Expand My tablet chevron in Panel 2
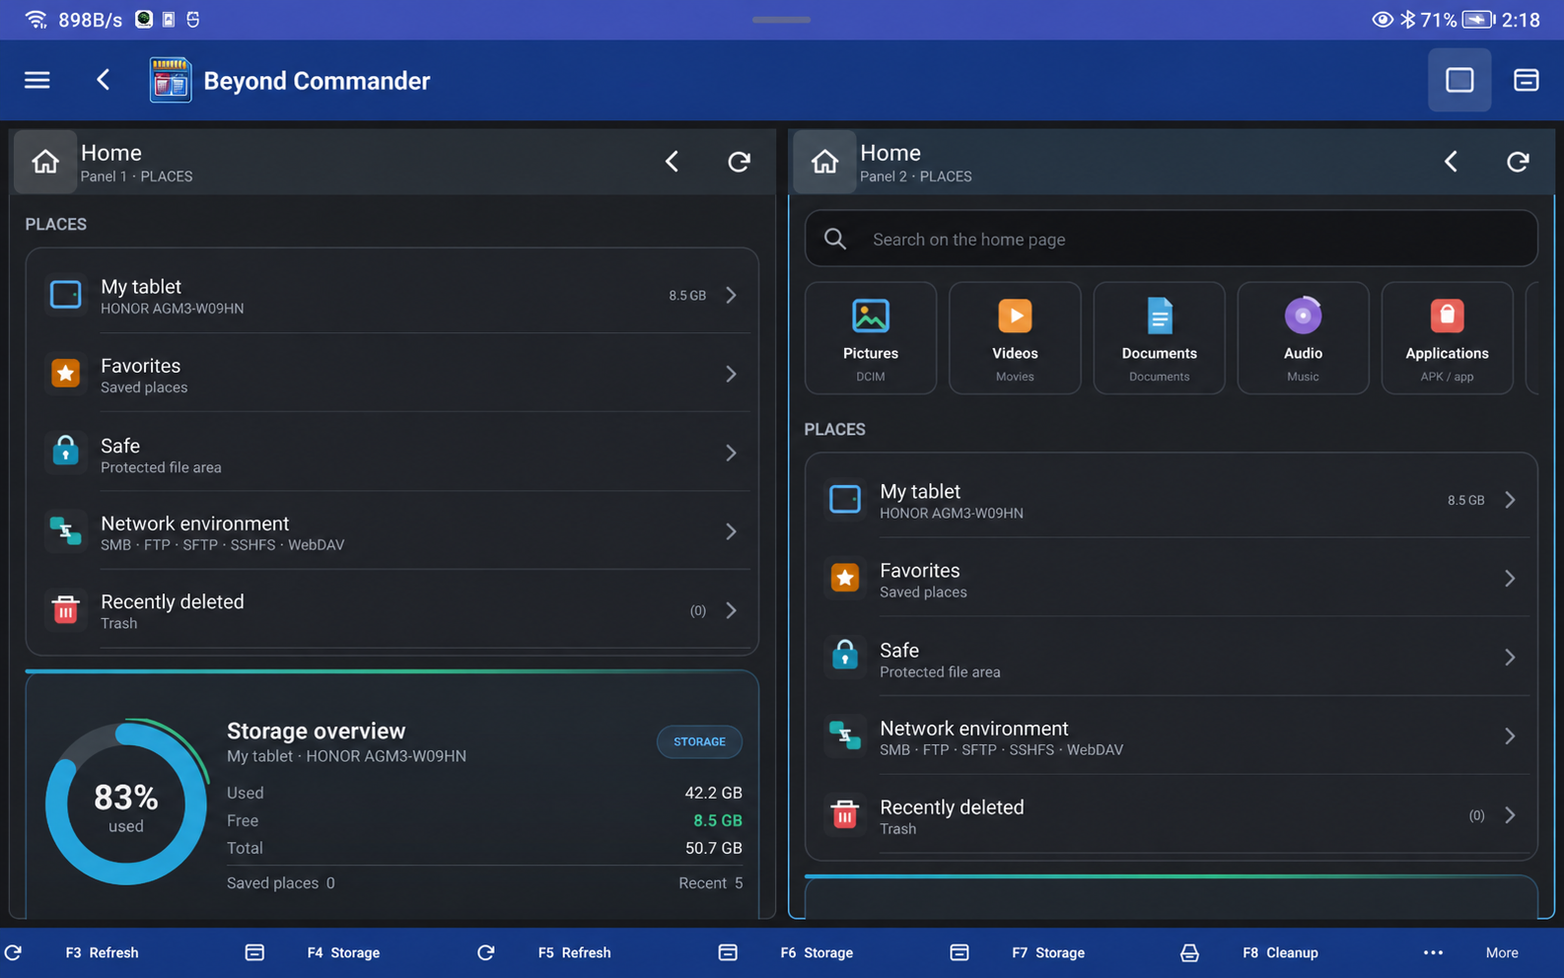Viewport: 1564px width, 978px height. pos(1510,500)
